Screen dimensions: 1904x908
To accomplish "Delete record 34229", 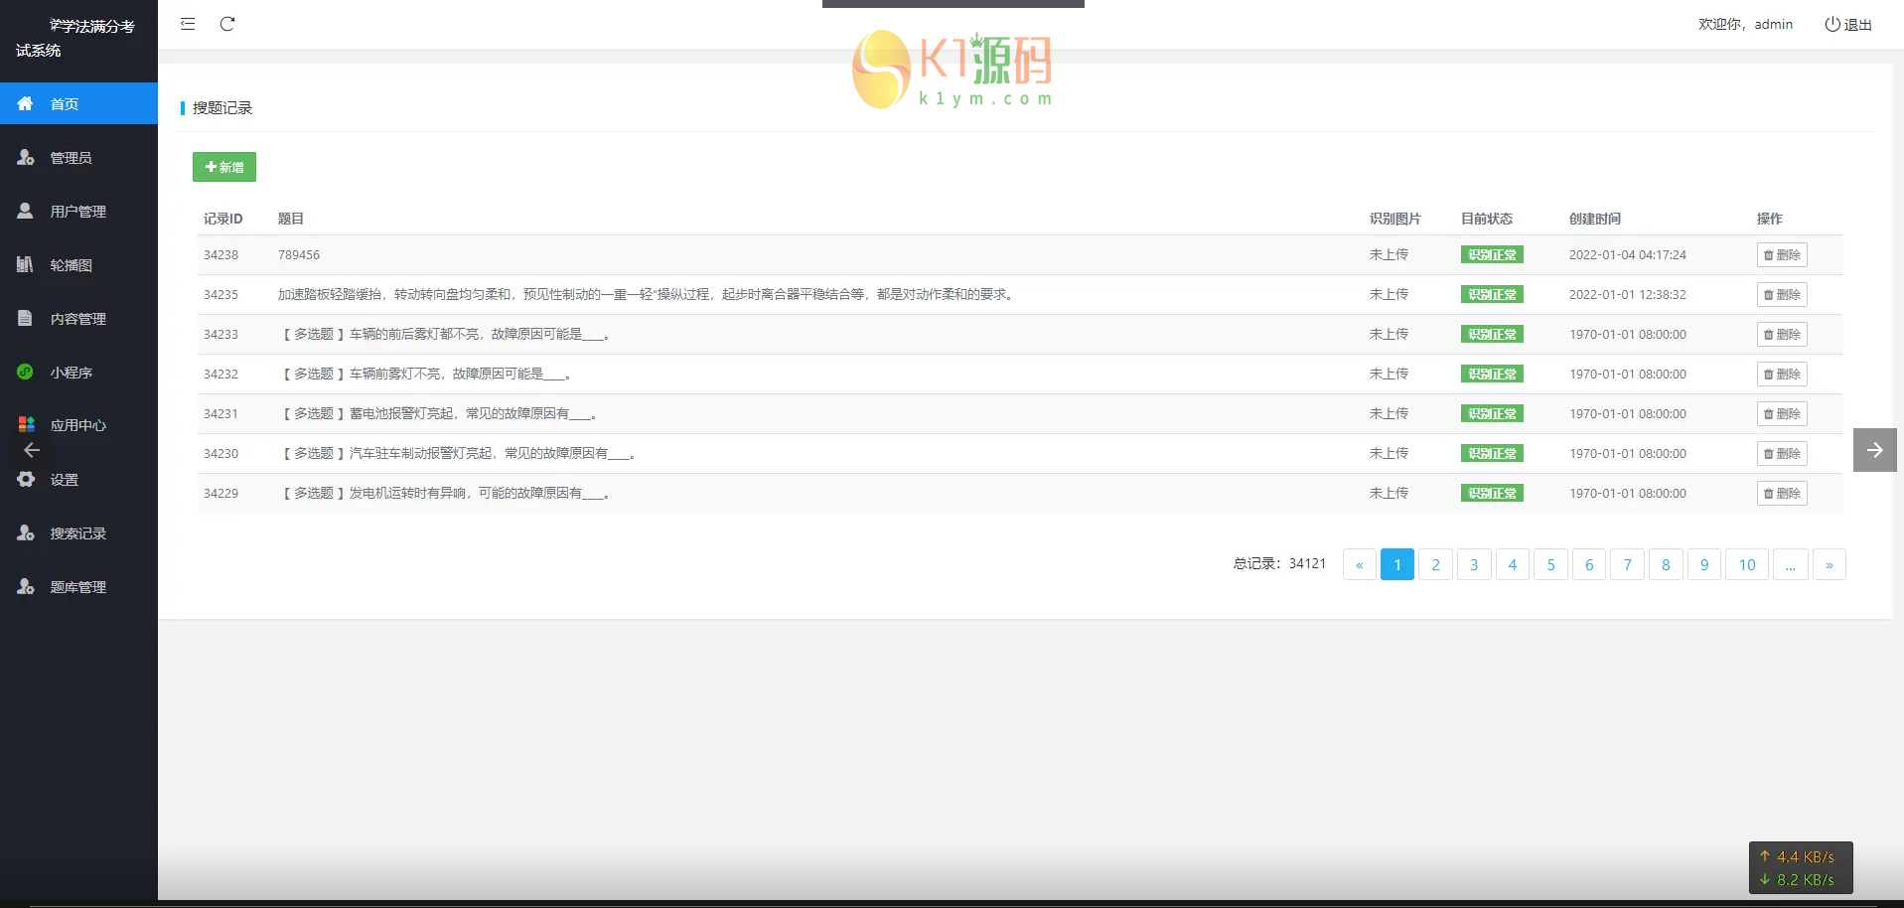I will pyautogui.click(x=1782, y=493).
